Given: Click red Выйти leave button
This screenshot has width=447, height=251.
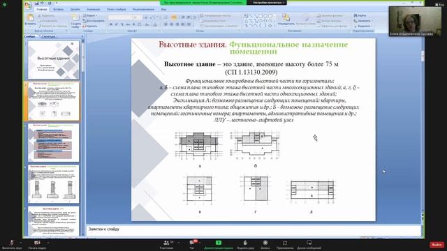Looking at the screenshot, I should 437,245.
